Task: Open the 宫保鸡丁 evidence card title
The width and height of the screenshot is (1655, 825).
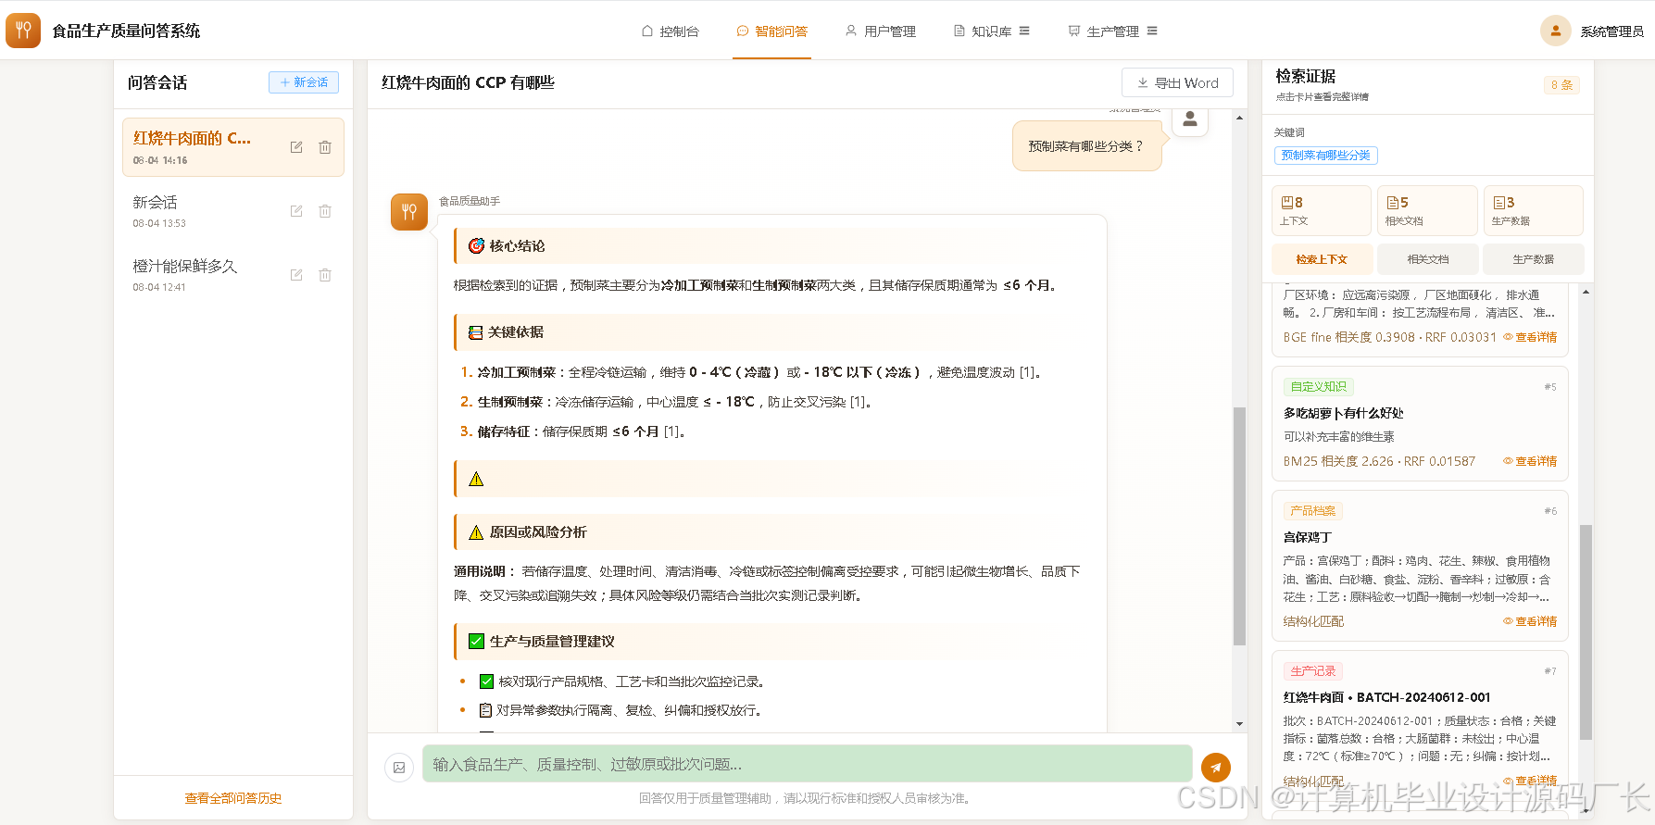Action: (x=1307, y=537)
